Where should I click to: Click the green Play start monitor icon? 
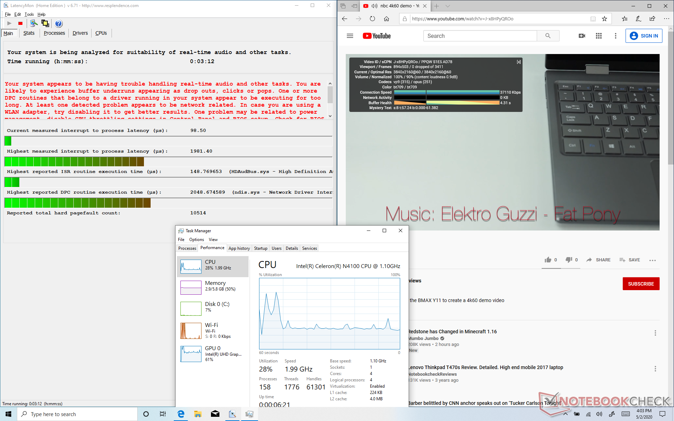pos(9,24)
